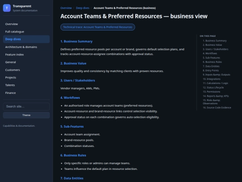Click the text 'Vendor managers, AMs, PMs.'

point(80,89)
